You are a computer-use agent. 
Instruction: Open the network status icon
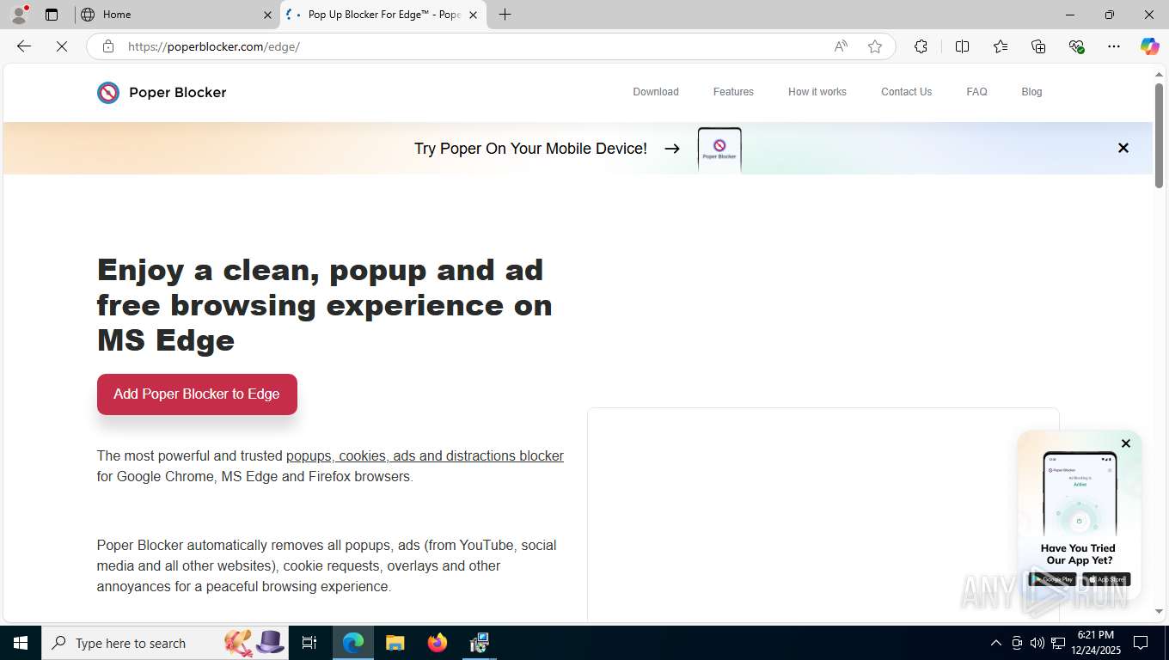pyautogui.click(x=1058, y=643)
